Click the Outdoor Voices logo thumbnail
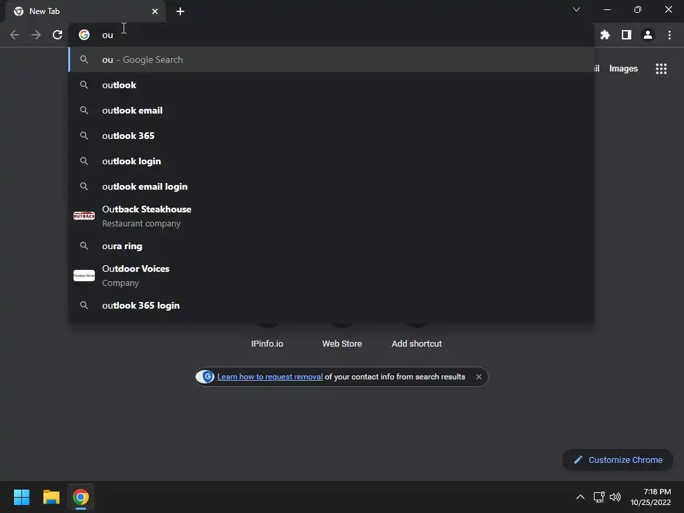Viewport: 684px width, 513px height. pyautogui.click(x=84, y=276)
